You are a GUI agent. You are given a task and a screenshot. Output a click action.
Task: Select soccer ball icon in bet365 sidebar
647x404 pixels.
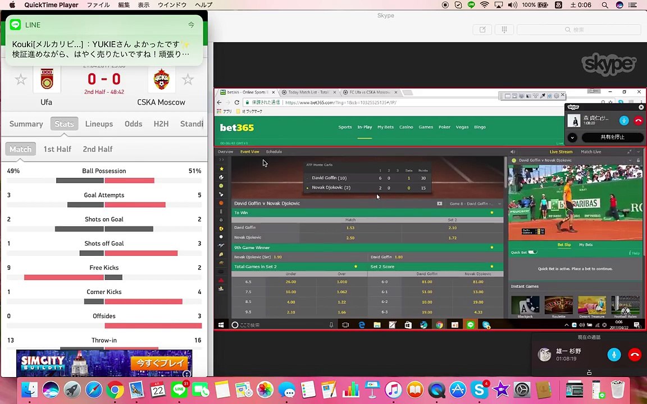pyautogui.click(x=222, y=177)
